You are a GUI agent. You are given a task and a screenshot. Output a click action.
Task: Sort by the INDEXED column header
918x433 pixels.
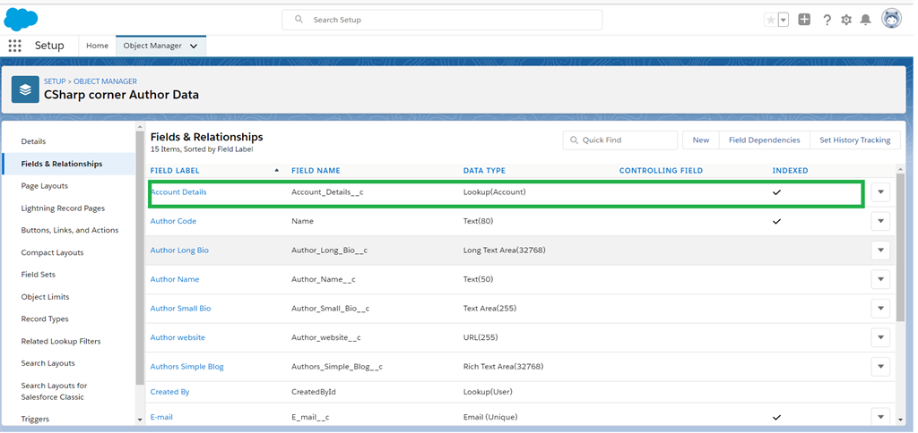[x=791, y=171]
